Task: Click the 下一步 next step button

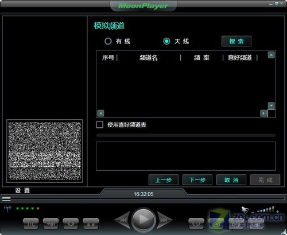Action: click(x=197, y=180)
